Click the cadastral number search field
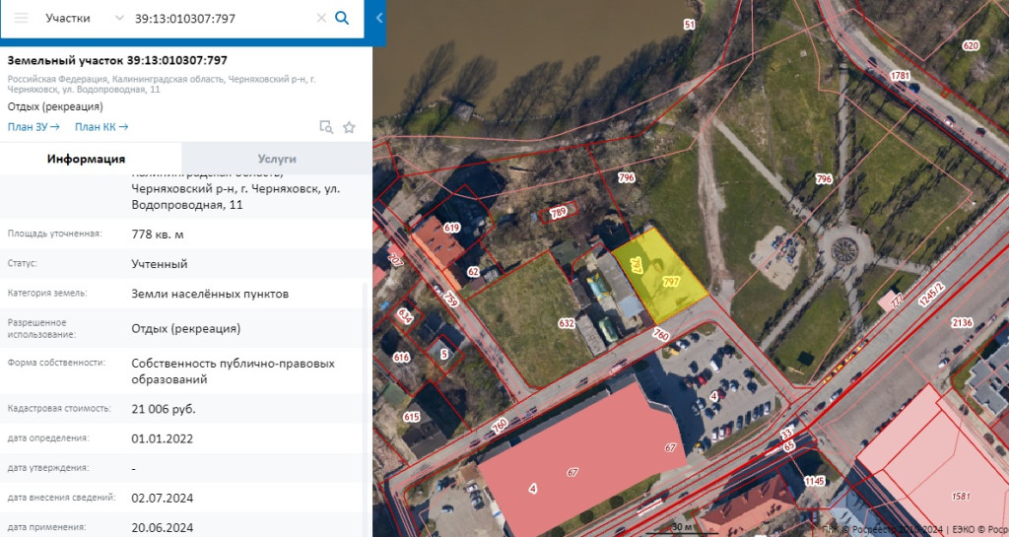Screen dimensions: 1009x537 pyautogui.click(x=222, y=19)
